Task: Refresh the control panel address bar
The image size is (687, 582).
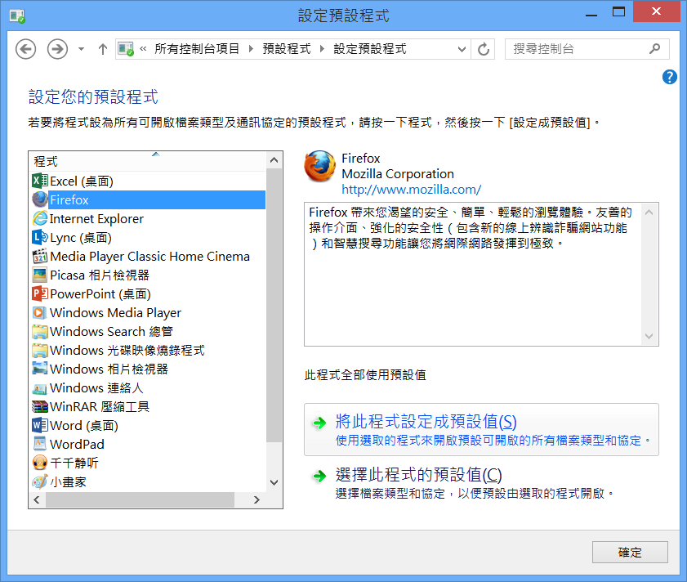Action: [x=484, y=49]
